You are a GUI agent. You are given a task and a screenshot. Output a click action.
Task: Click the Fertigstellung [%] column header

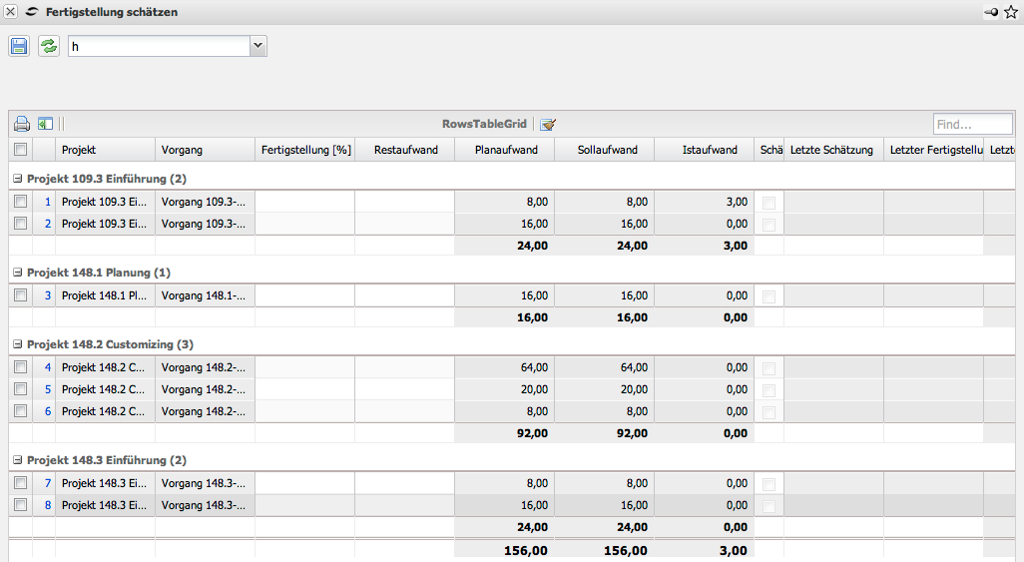(x=305, y=150)
